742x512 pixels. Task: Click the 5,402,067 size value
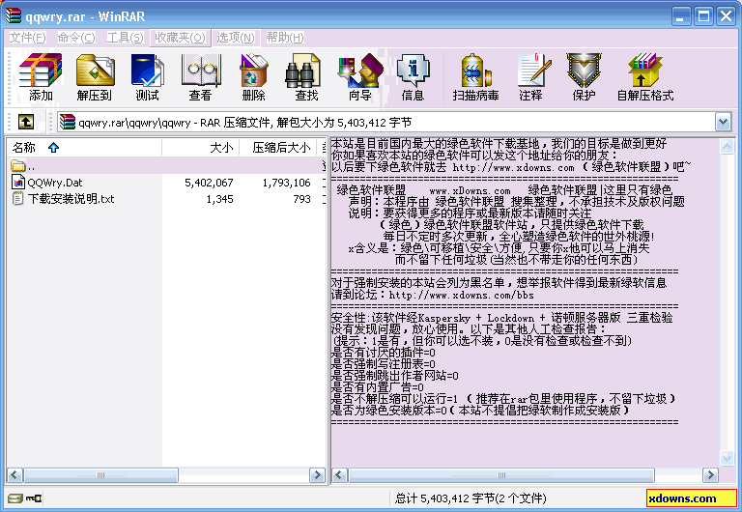(209, 183)
